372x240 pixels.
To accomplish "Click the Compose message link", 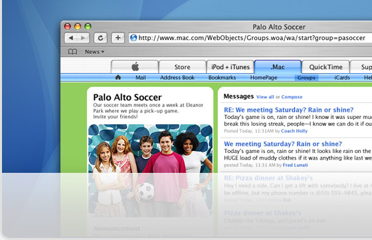I will pyautogui.click(x=292, y=97).
